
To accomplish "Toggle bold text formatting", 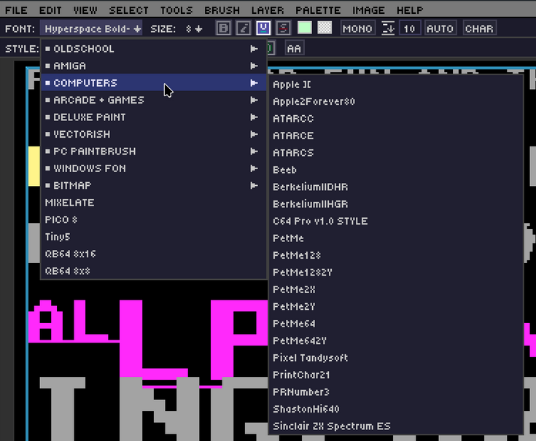I will pos(223,28).
